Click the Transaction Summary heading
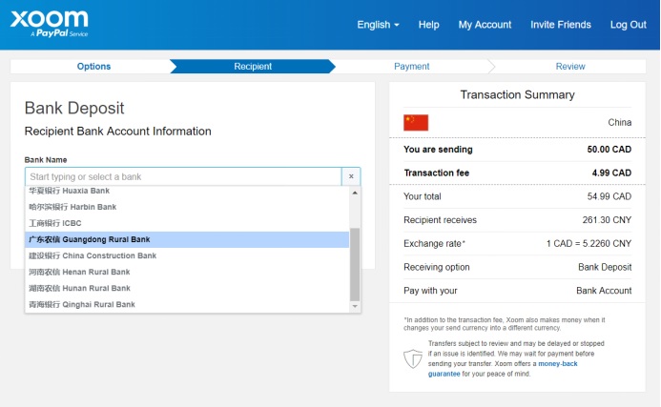The width and height of the screenshot is (661, 407). (x=517, y=94)
